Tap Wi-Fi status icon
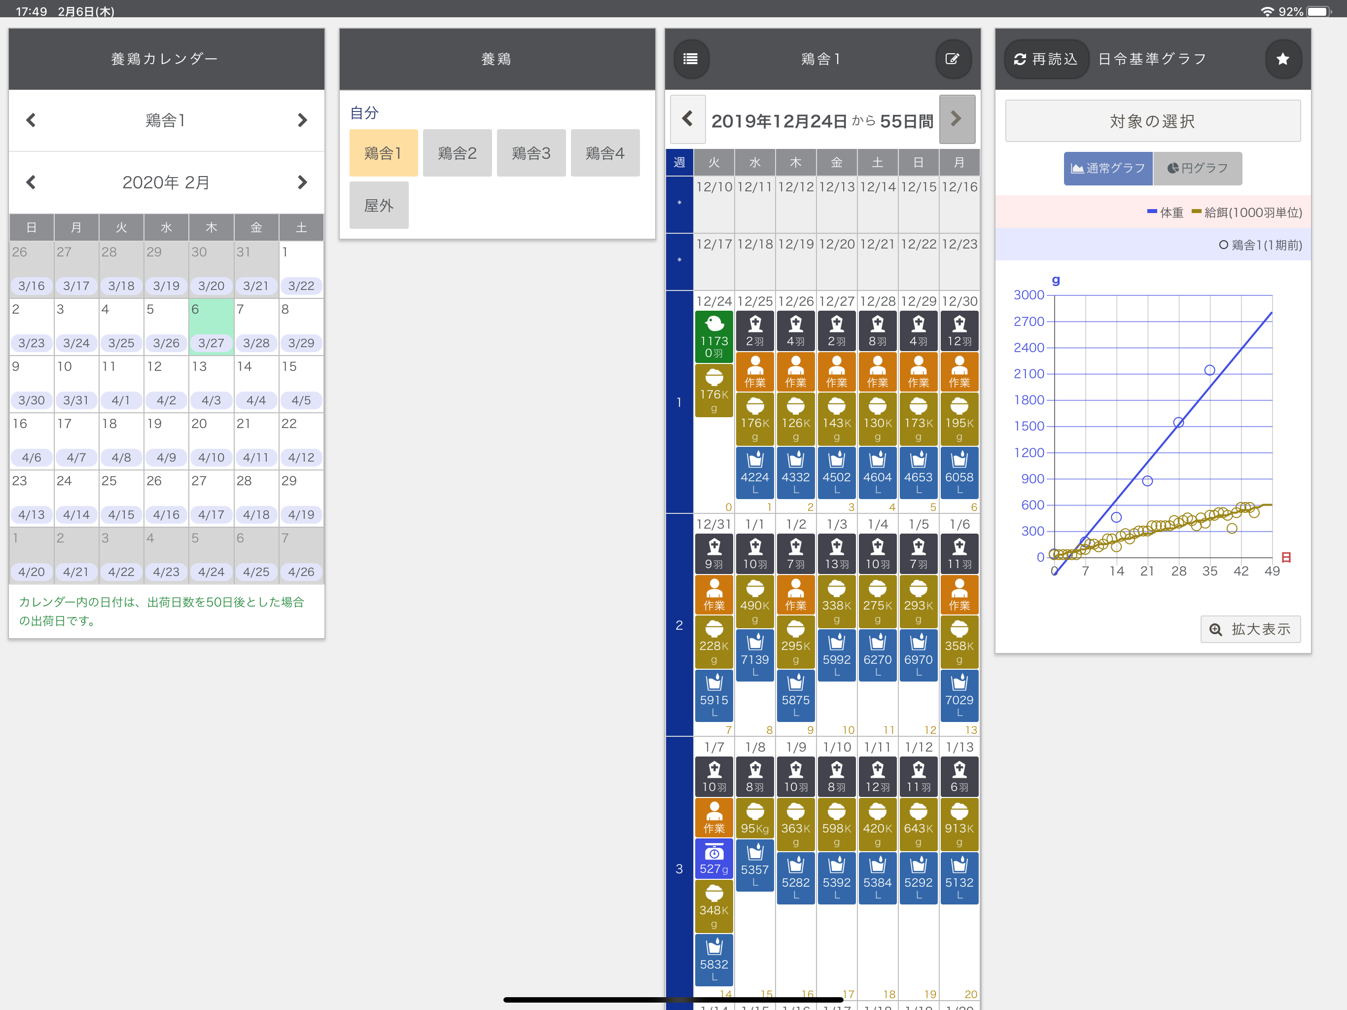Image resolution: width=1347 pixels, height=1010 pixels. (x=1267, y=11)
